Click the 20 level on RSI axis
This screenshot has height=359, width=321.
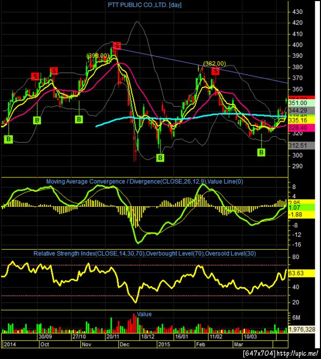coord(296,302)
